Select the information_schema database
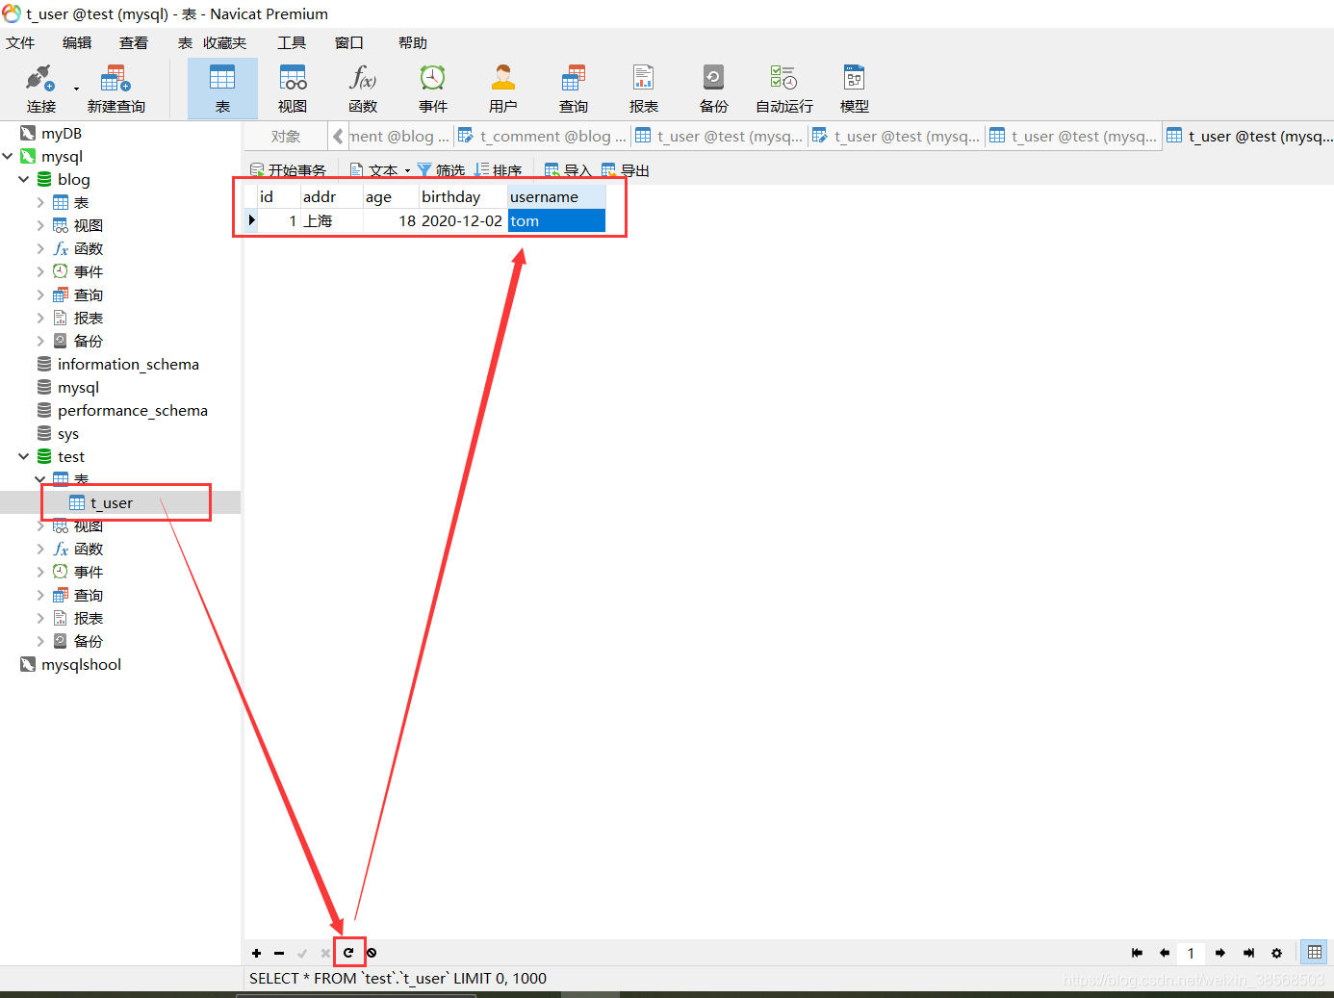 pyautogui.click(x=128, y=364)
